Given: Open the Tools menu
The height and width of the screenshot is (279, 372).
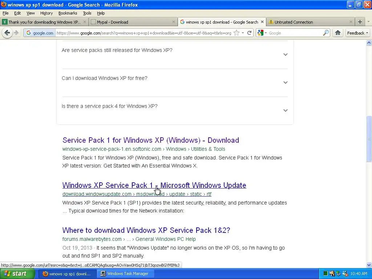Looking at the screenshot, I should tap(87, 13).
